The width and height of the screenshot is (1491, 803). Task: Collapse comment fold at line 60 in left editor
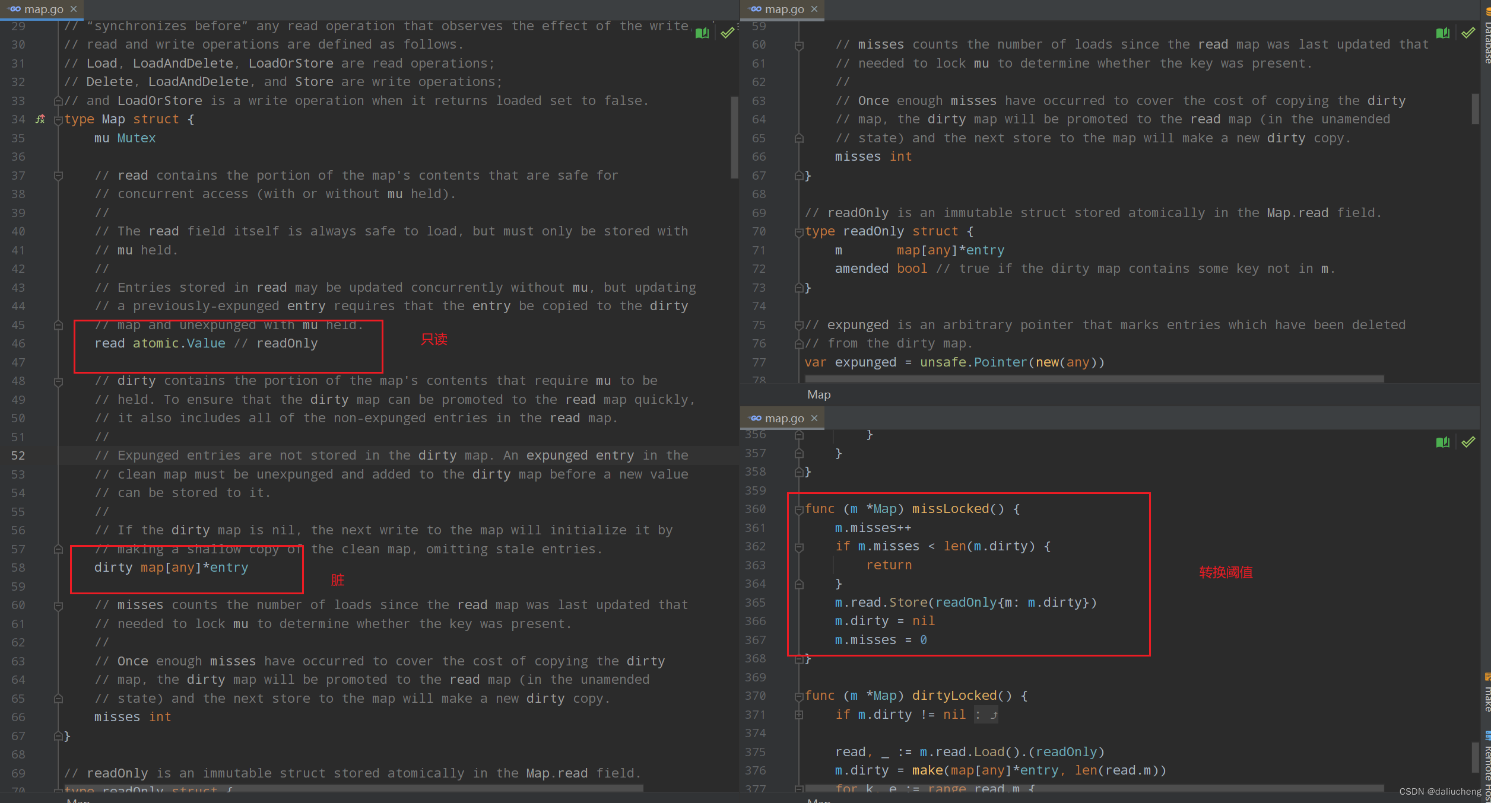tap(58, 606)
